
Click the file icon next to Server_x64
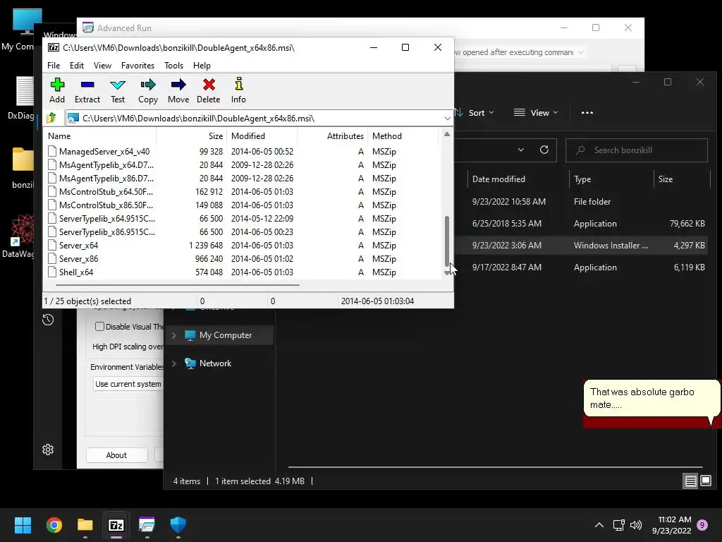52,245
